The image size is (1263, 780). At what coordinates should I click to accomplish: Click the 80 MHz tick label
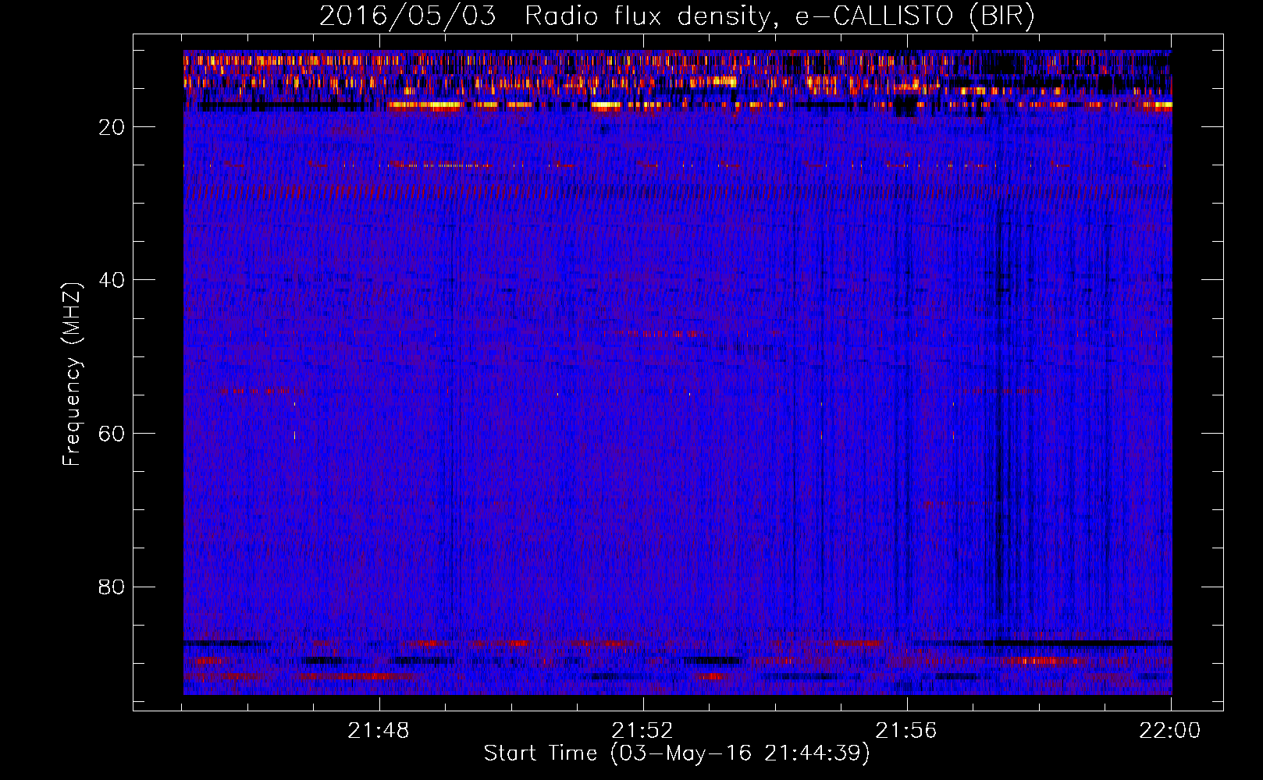(x=112, y=587)
